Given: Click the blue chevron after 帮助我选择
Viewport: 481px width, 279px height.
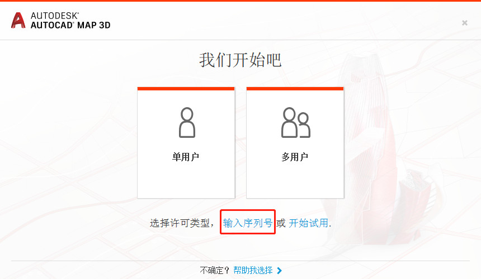Looking at the screenshot, I should pyautogui.click(x=279, y=271).
